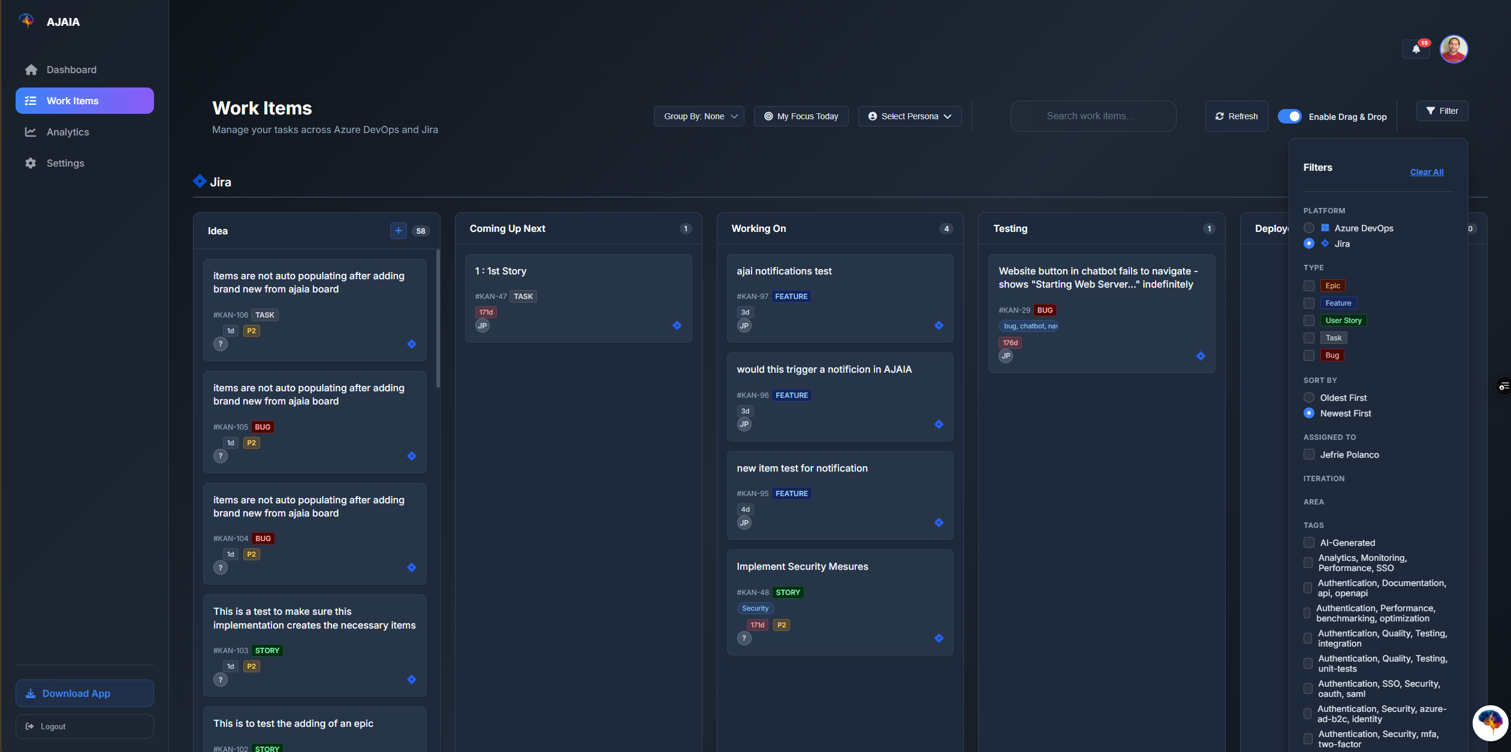
Task: Check the Bug type filter checkbox
Action: pyautogui.click(x=1310, y=355)
